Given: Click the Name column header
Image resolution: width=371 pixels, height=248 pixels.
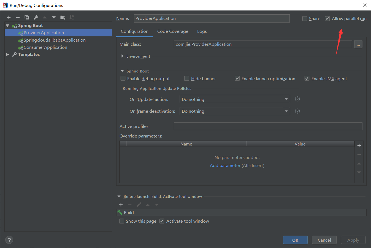Looking at the screenshot, I should click(x=186, y=144).
